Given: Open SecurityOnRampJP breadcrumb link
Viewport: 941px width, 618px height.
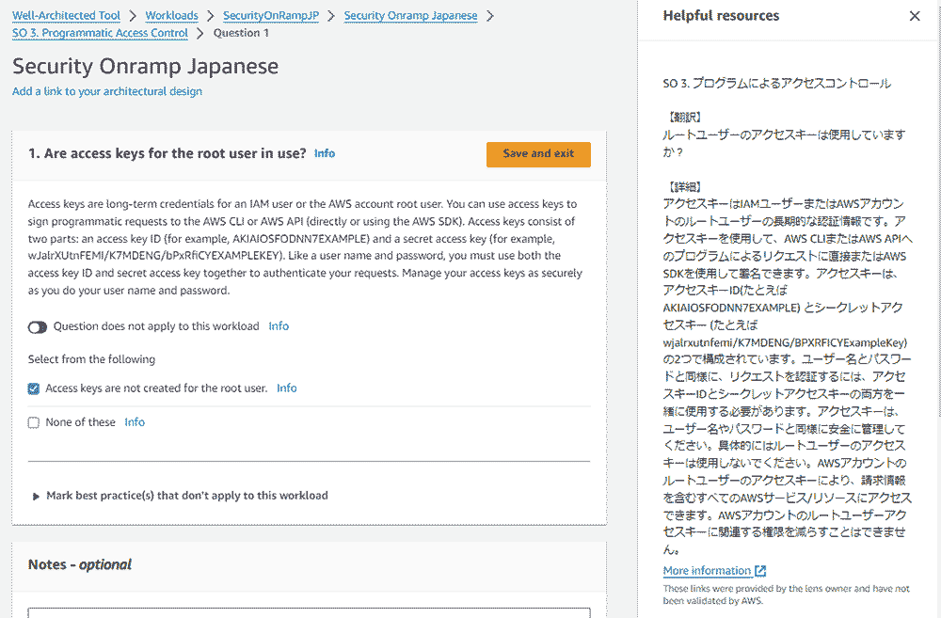Looking at the screenshot, I should [x=271, y=16].
